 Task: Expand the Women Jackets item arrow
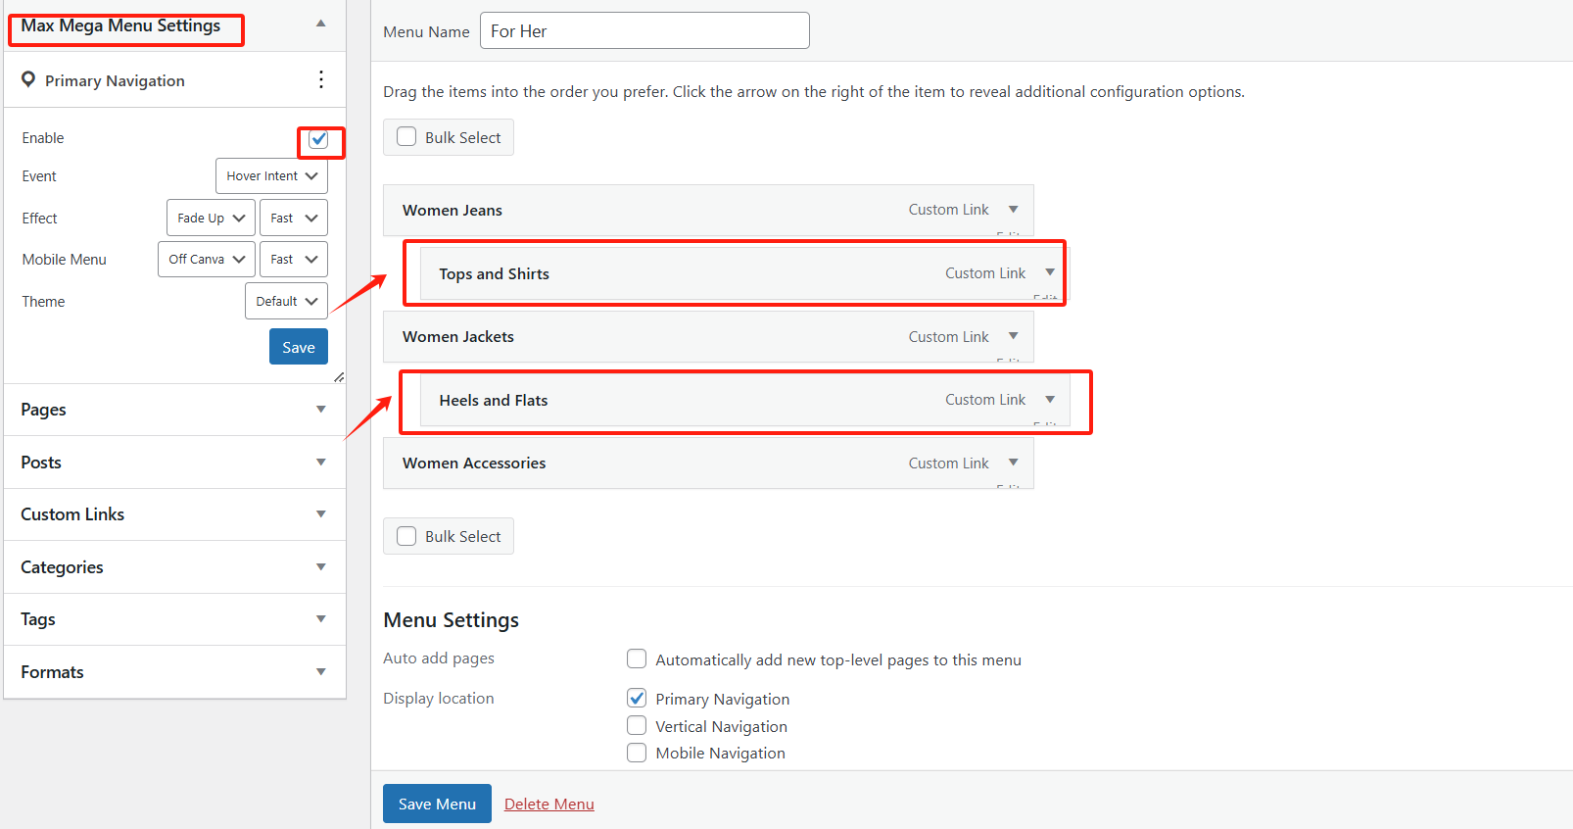[1013, 336]
